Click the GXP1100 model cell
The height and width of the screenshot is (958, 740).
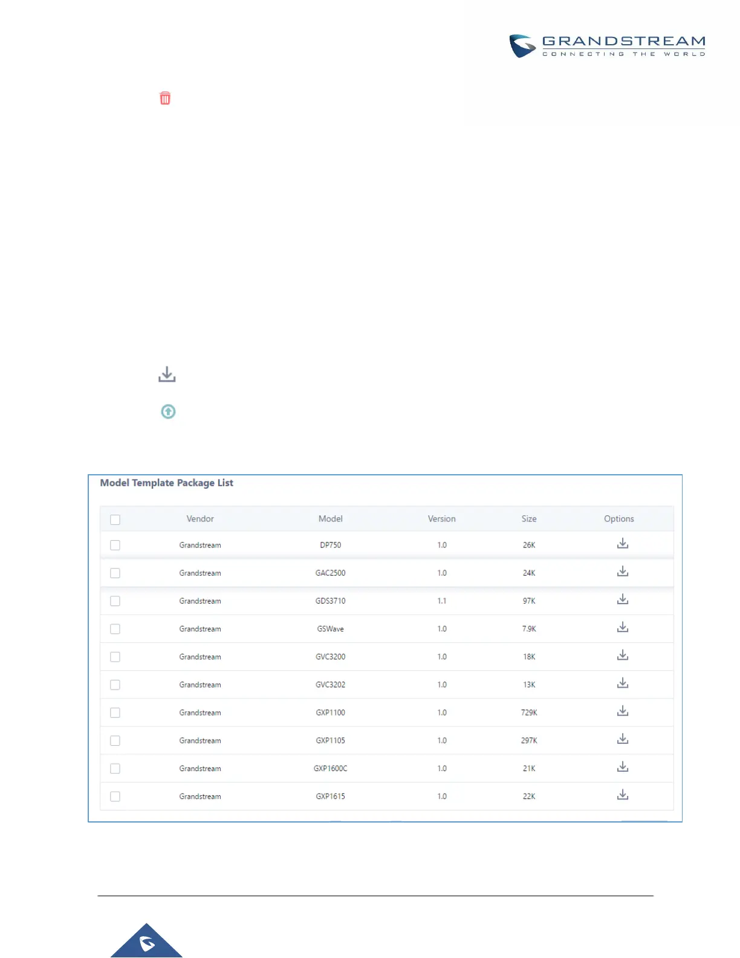331,712
